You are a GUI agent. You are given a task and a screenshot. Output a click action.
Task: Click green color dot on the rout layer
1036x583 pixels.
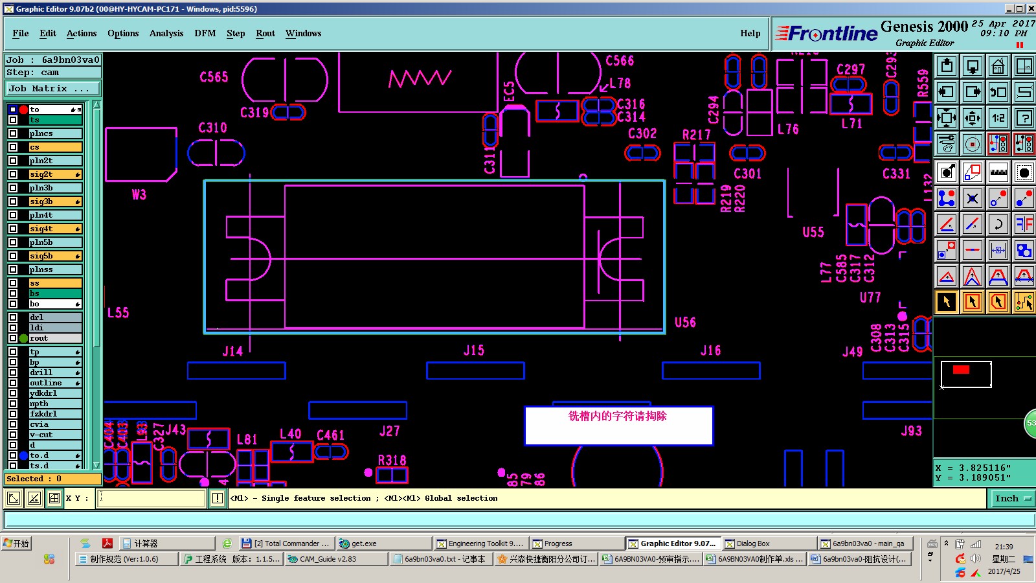(24, 338)
